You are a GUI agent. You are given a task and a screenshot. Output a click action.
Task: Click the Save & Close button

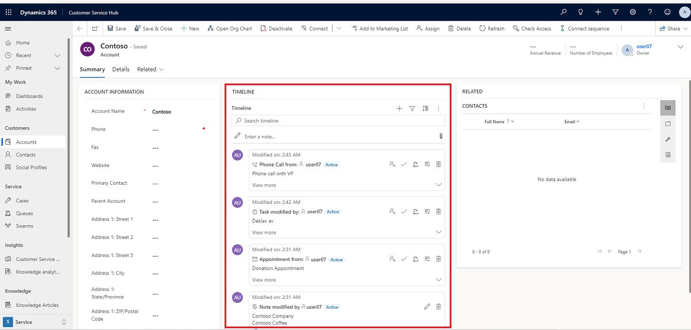point(153,28)
